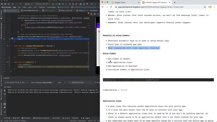
Task: Toggle the bookmark star in address bar
Action: [205, 7]
